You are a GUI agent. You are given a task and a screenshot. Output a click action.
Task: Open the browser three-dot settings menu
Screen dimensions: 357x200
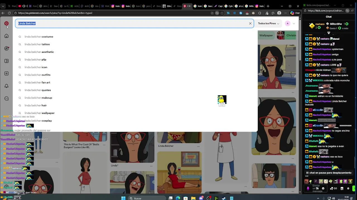pyautogui.click(x=285, y=13)
